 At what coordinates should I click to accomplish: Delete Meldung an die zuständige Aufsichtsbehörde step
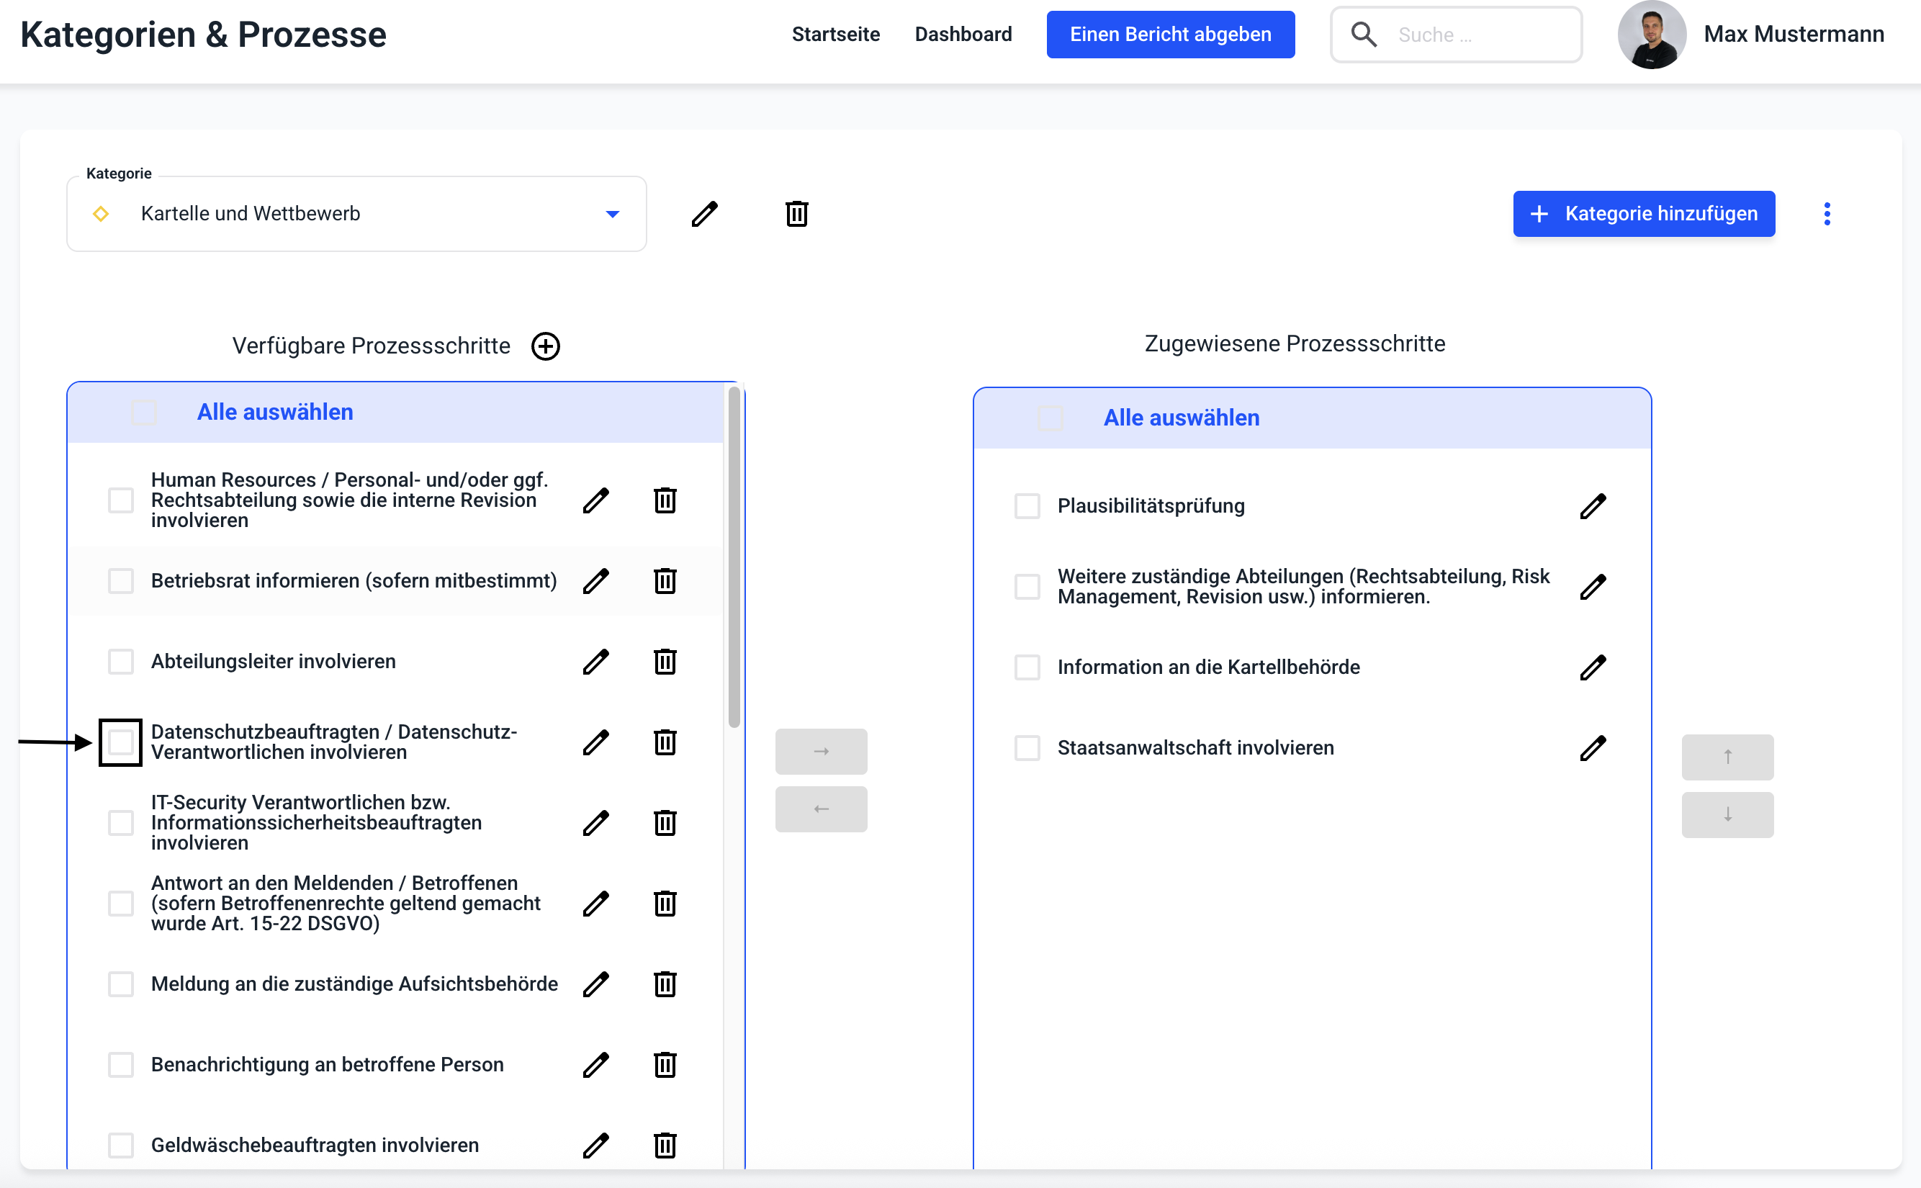coord(665,984)
